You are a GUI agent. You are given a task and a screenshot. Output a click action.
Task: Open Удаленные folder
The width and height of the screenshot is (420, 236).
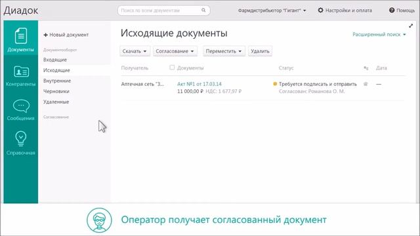56,102
